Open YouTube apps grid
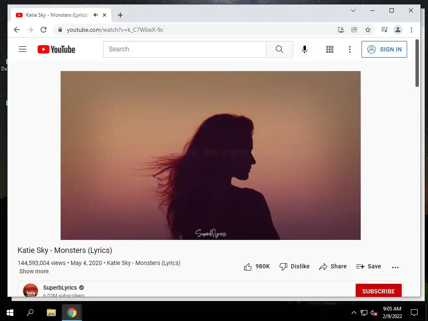Viewport: 428px width, 321px height. pos(330,49)
